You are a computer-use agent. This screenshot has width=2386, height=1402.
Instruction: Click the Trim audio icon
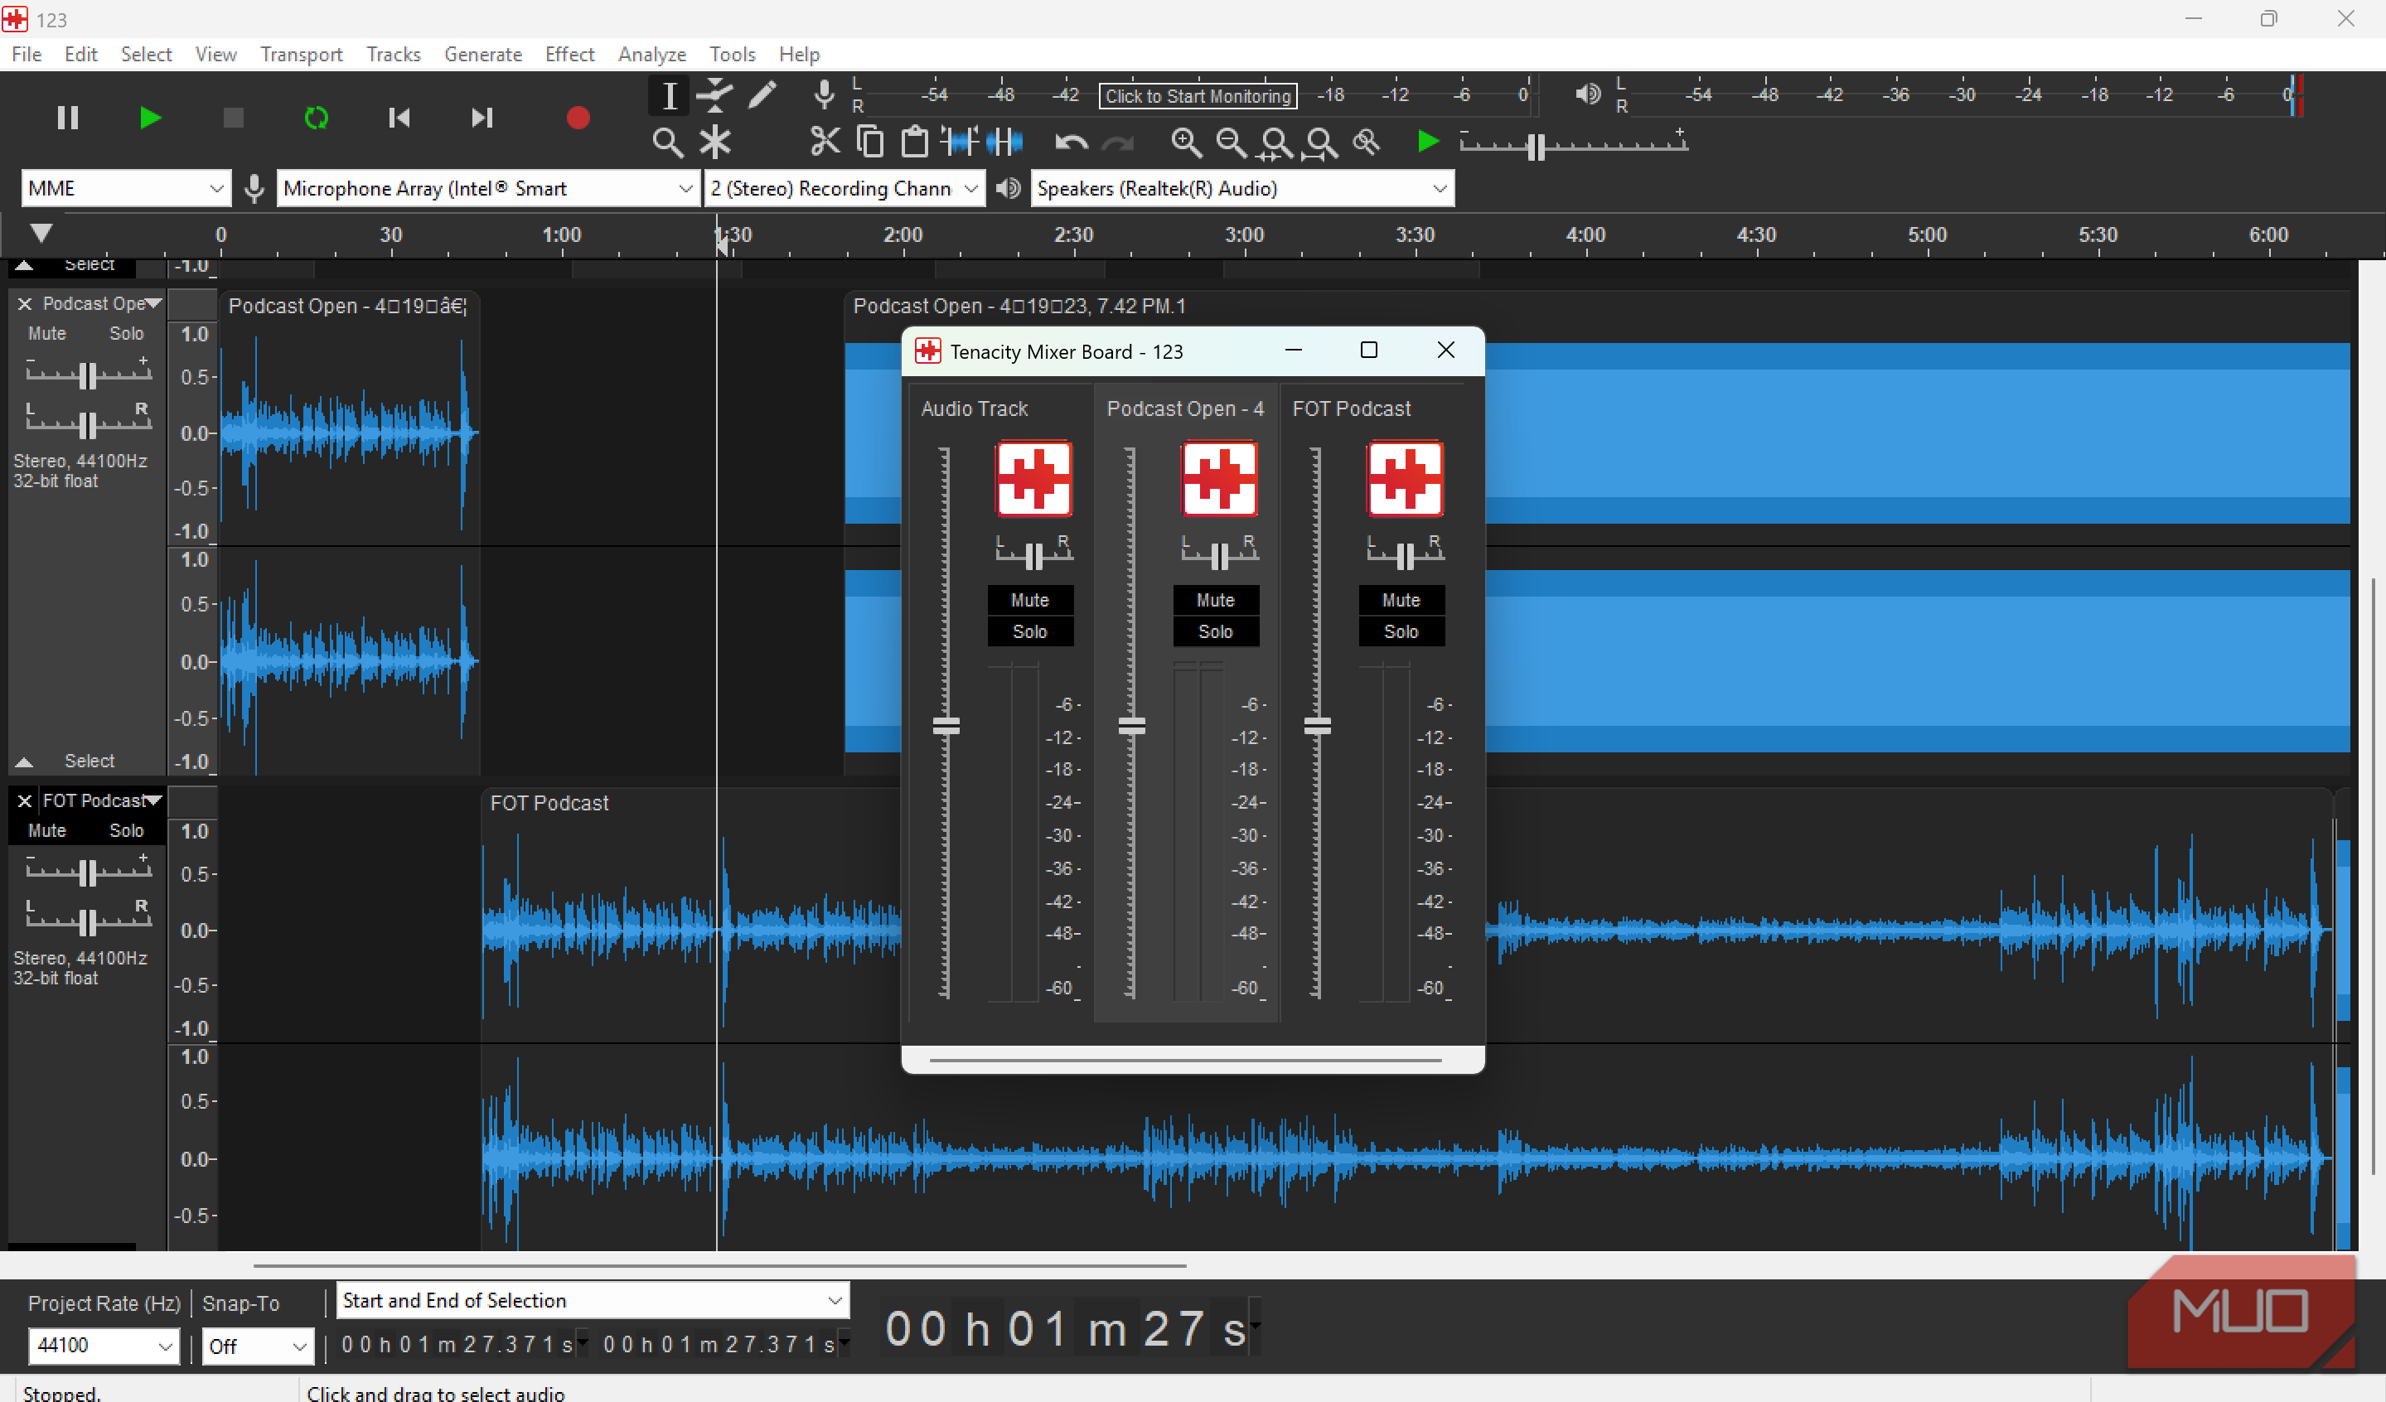[960, 142]
